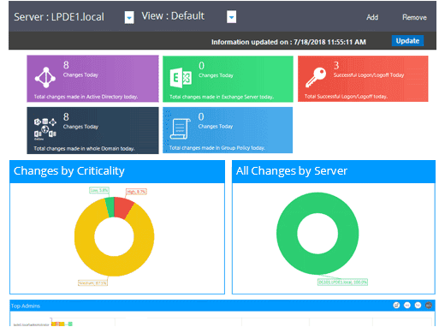Click 'Total changes made in whole Domain today.'
The image size is (445, 327).
click(x=84, y=148)
